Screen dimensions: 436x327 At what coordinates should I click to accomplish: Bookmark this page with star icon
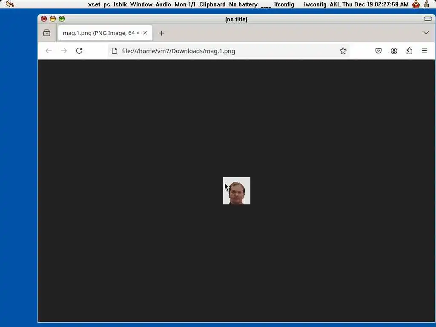[x=343, y=51]
